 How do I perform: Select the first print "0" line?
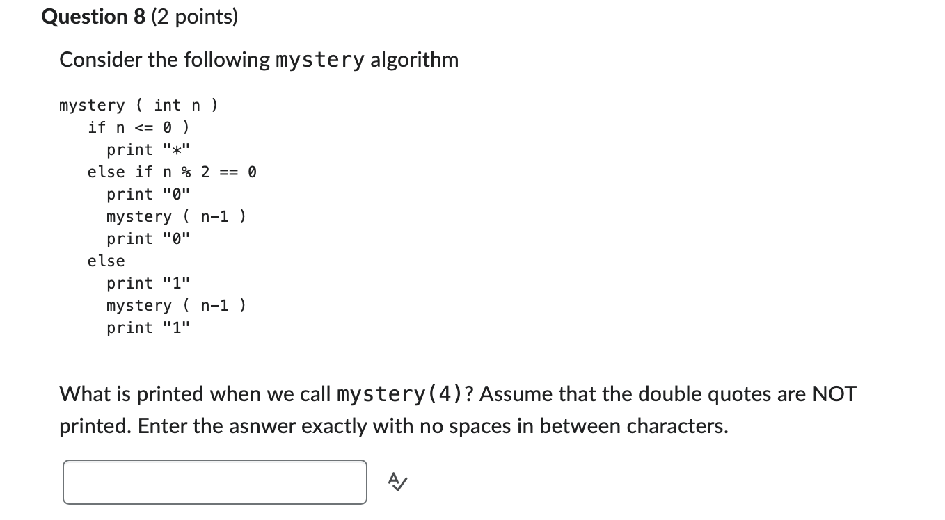(148, 194)
